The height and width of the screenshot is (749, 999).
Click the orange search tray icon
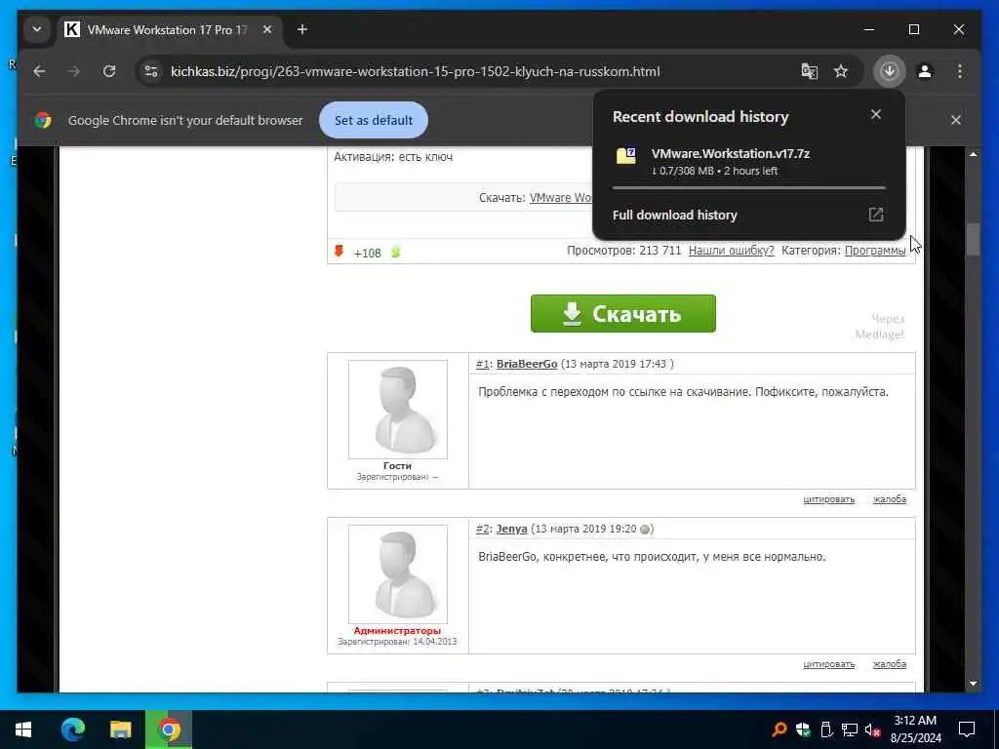click(x=779, y=729)
